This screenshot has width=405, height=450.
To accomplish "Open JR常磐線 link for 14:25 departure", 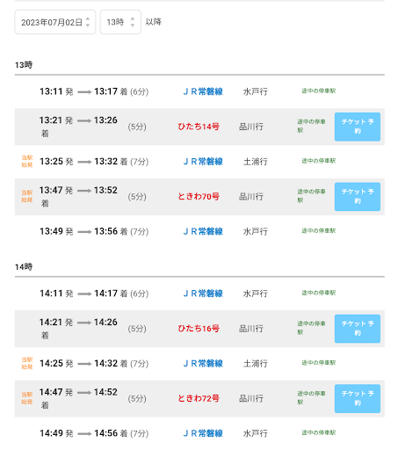I will [x=203, y=364].
